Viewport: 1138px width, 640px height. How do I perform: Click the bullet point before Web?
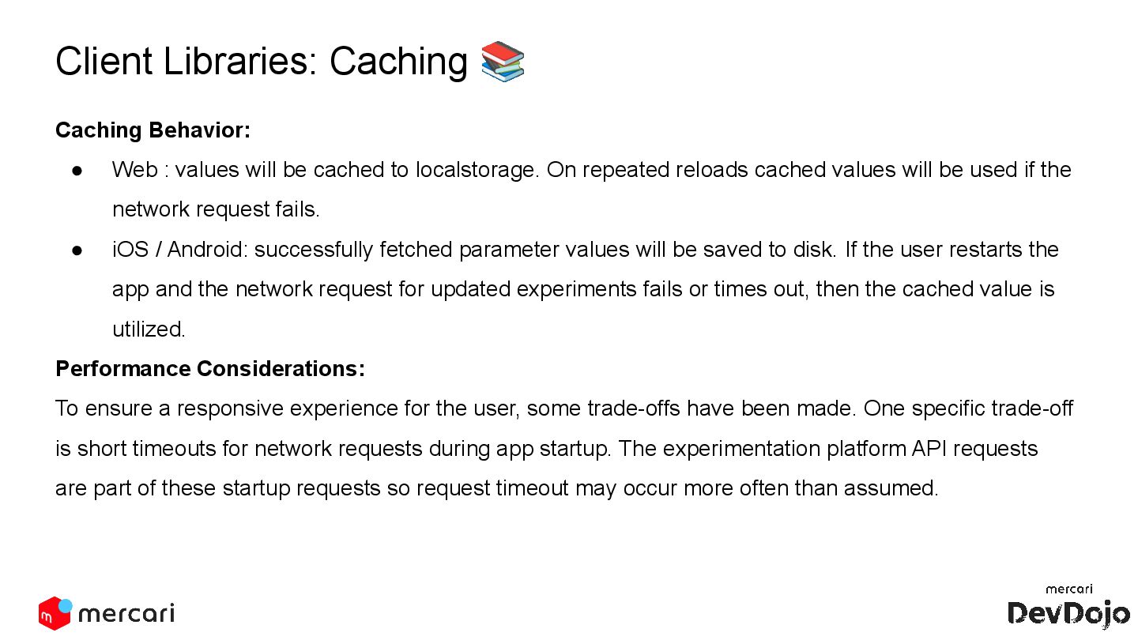(77, 171)
